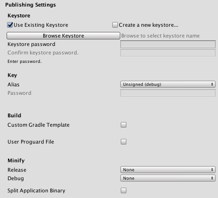218x198 pixels.
Task: Tick the User Proguard File checkbox
Action: pyautogui.click(x=124, y=142)
